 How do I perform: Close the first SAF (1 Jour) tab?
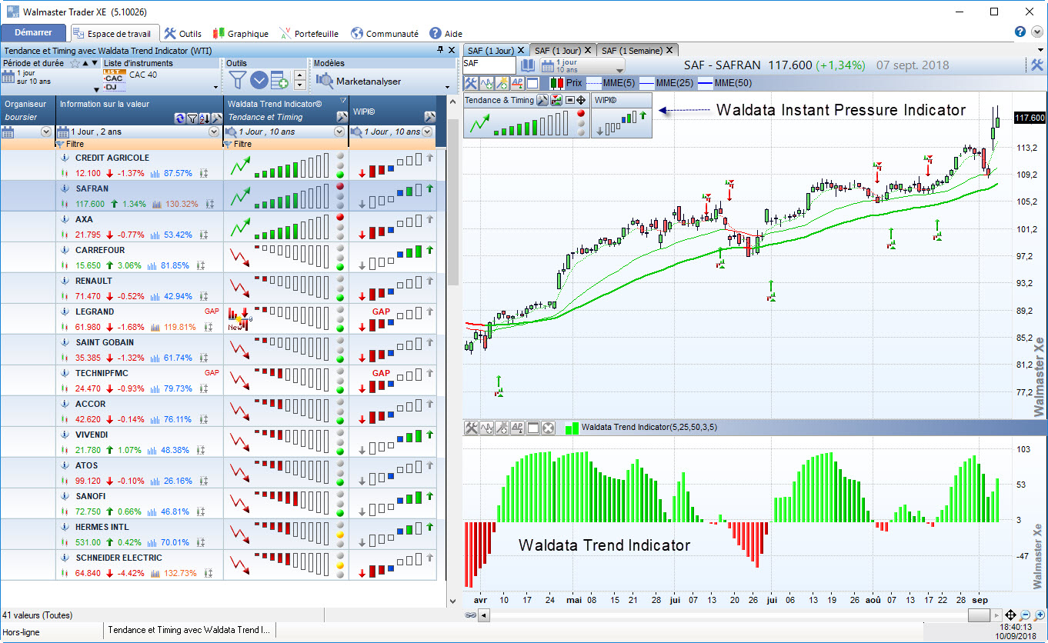click(x=521, y=50)
